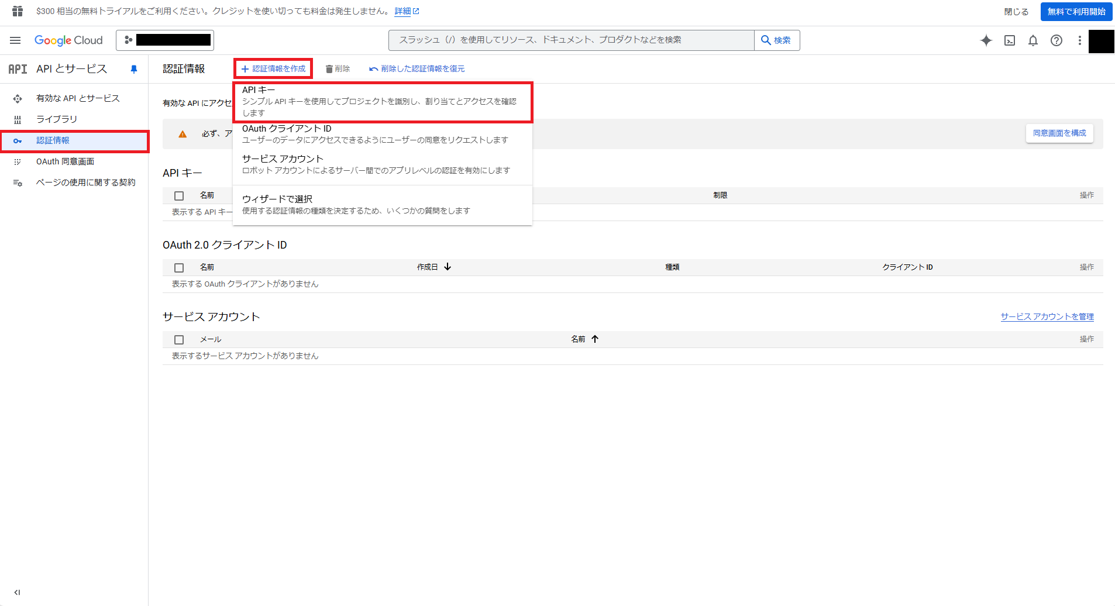The width and height of the screenshot is (1115, 606).
Task: Select all service accounts checkbox
Action: coord(179,340)
